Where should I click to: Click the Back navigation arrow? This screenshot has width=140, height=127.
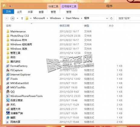coord(7,18)
